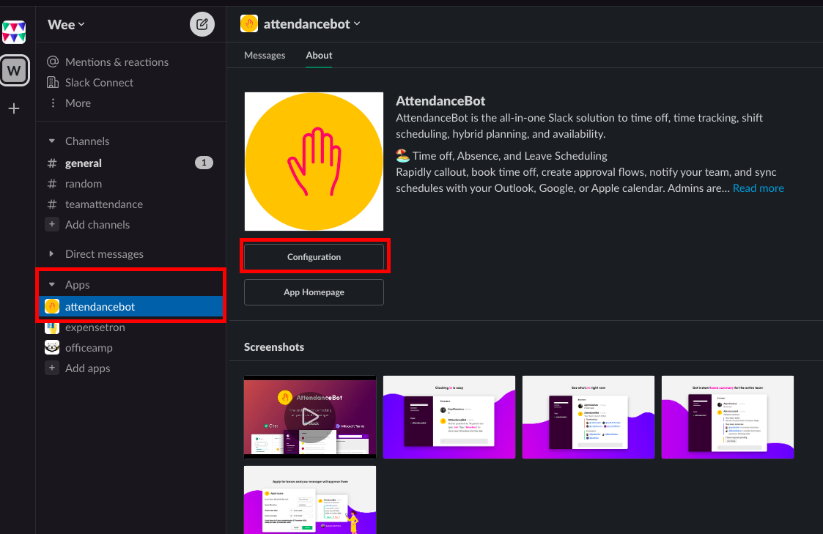Click the hash icon beside teamattendance

click(x=52, y=204)
